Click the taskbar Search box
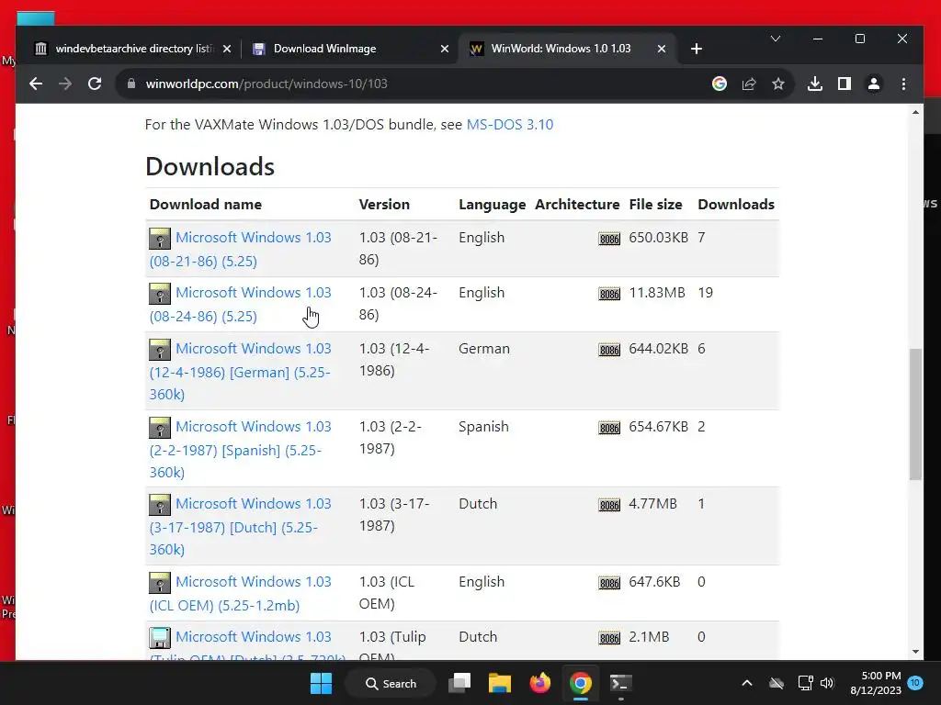941x705 pixels. point(391,683)
